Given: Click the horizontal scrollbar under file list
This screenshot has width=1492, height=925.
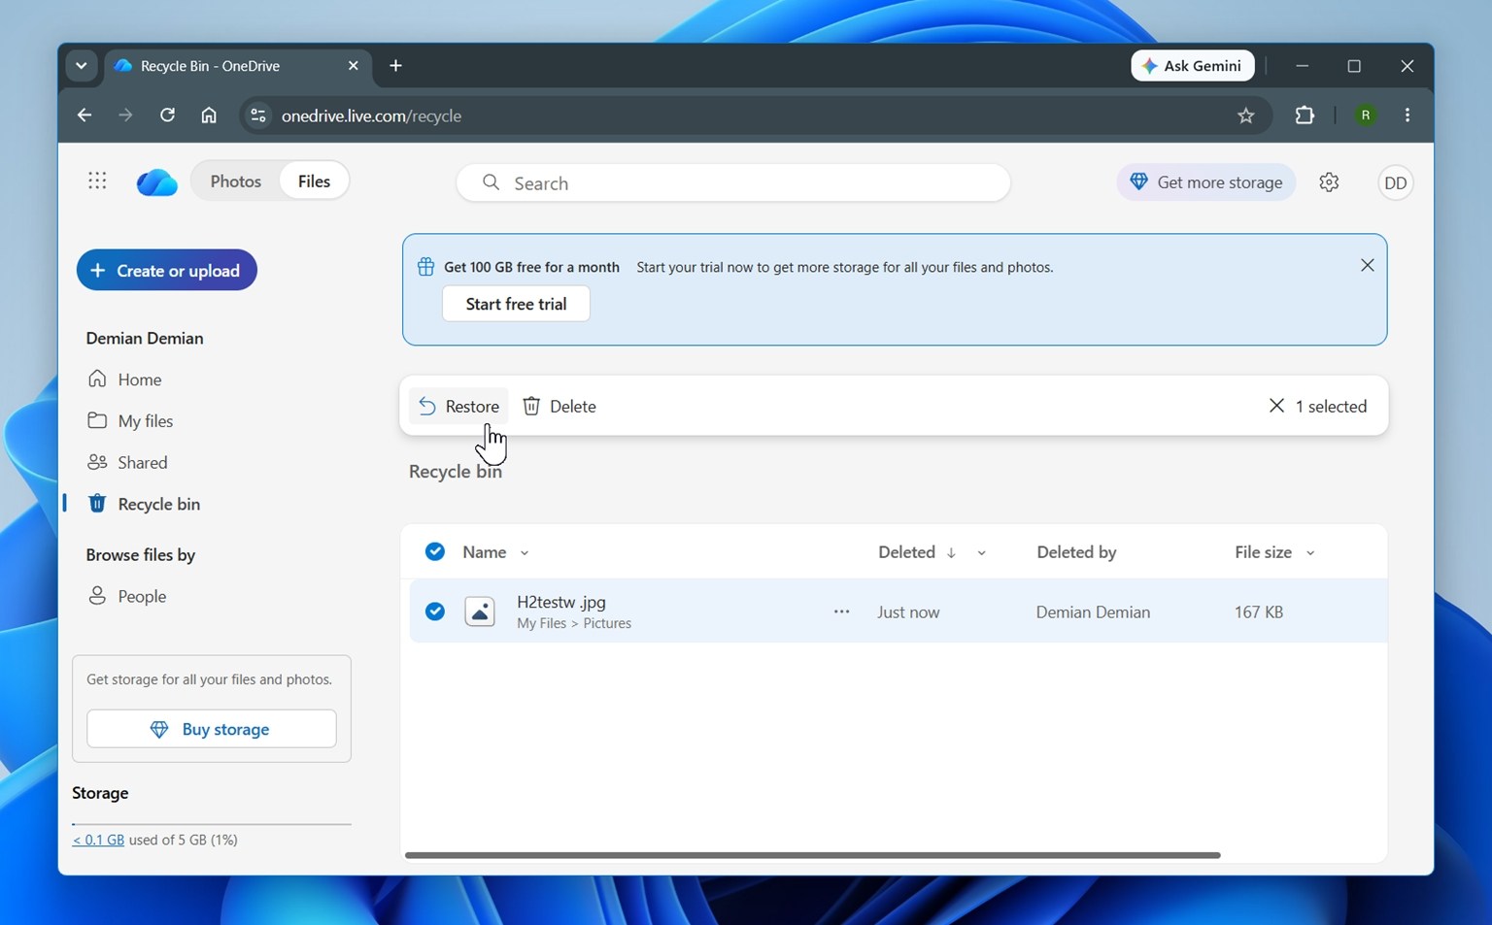Looking at the screenshot, I should pos(812,855).
